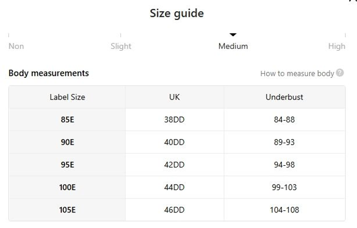
Task: Click the "Label Size" column header
Action: (67, 97)
